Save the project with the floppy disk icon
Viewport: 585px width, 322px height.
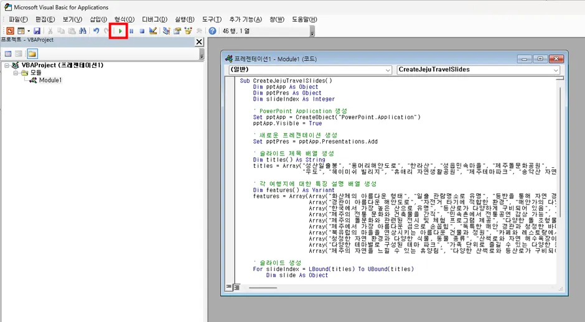pyautogui.click(x=37, y=30)
